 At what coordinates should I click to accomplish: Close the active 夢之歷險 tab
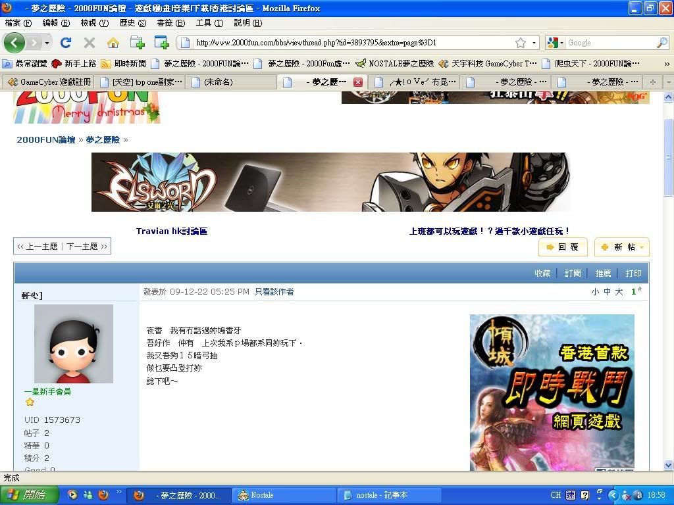point(357,82)
